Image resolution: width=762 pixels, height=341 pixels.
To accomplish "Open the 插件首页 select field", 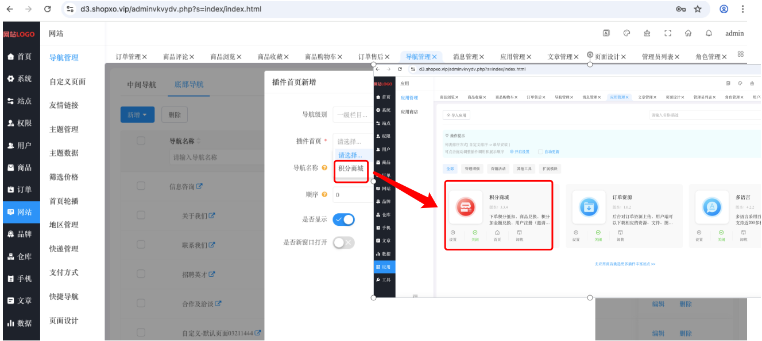I will click(353, 141).
